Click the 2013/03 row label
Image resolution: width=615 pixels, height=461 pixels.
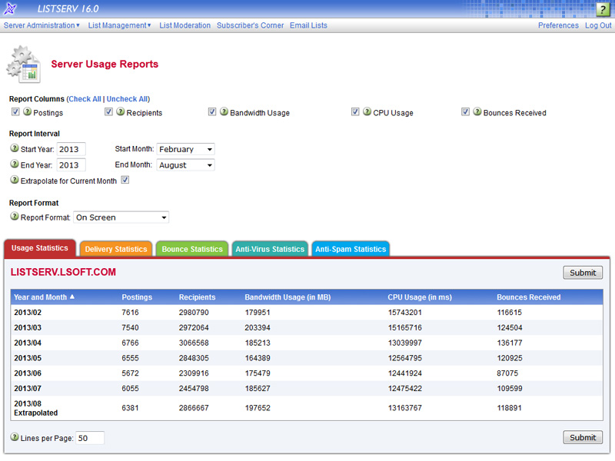point(28,328)
